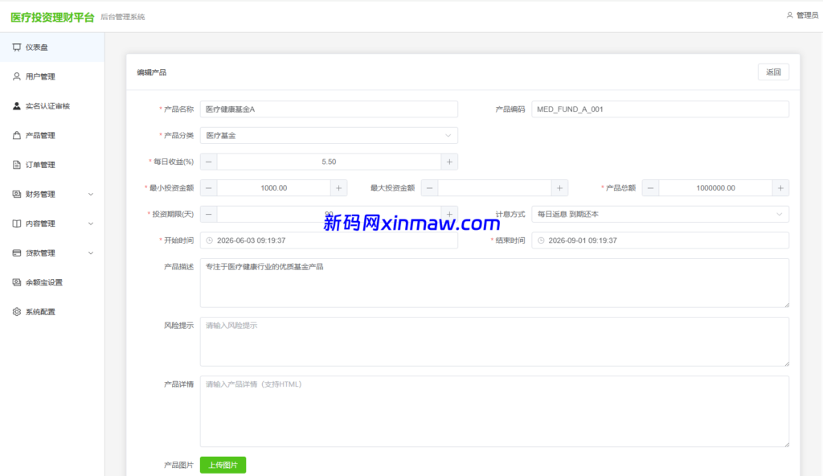Click the 管理员 account label
This screenshot has width=823, height=476.
point(807,15)
